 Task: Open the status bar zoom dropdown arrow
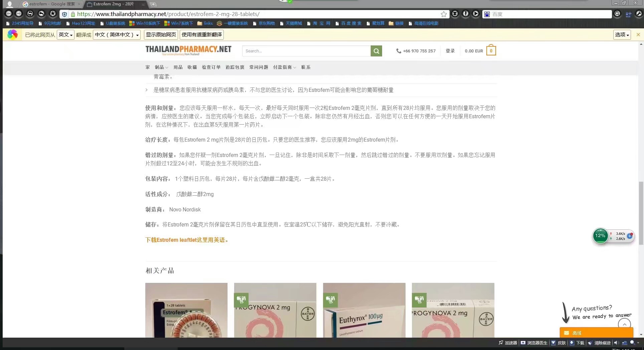(x=638, y=343)
